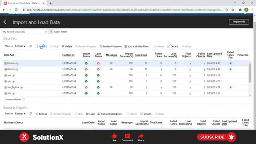The height and width of the screenshot is (144, 256).
Task: Detach the Data Sets table
Action: click(172, 46)
